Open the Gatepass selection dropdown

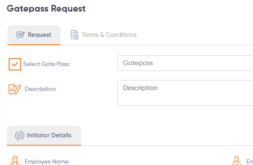click(x=185, y=63)
